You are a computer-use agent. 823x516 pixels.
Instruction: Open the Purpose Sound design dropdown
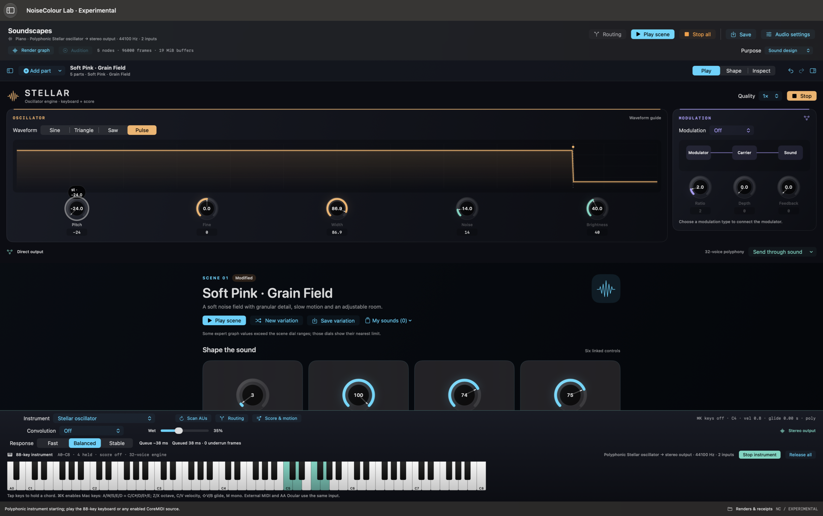point(789,50)
